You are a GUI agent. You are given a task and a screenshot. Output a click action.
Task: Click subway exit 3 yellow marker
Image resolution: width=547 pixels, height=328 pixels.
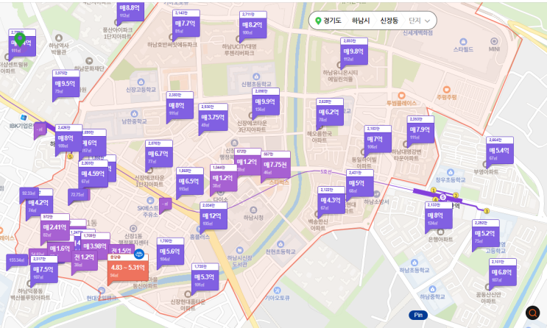487,211
